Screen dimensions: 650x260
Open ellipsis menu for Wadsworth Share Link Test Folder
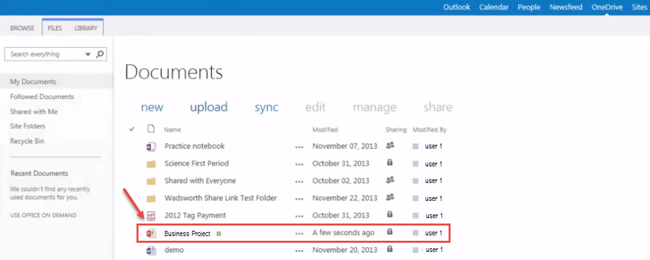(299, 199)
